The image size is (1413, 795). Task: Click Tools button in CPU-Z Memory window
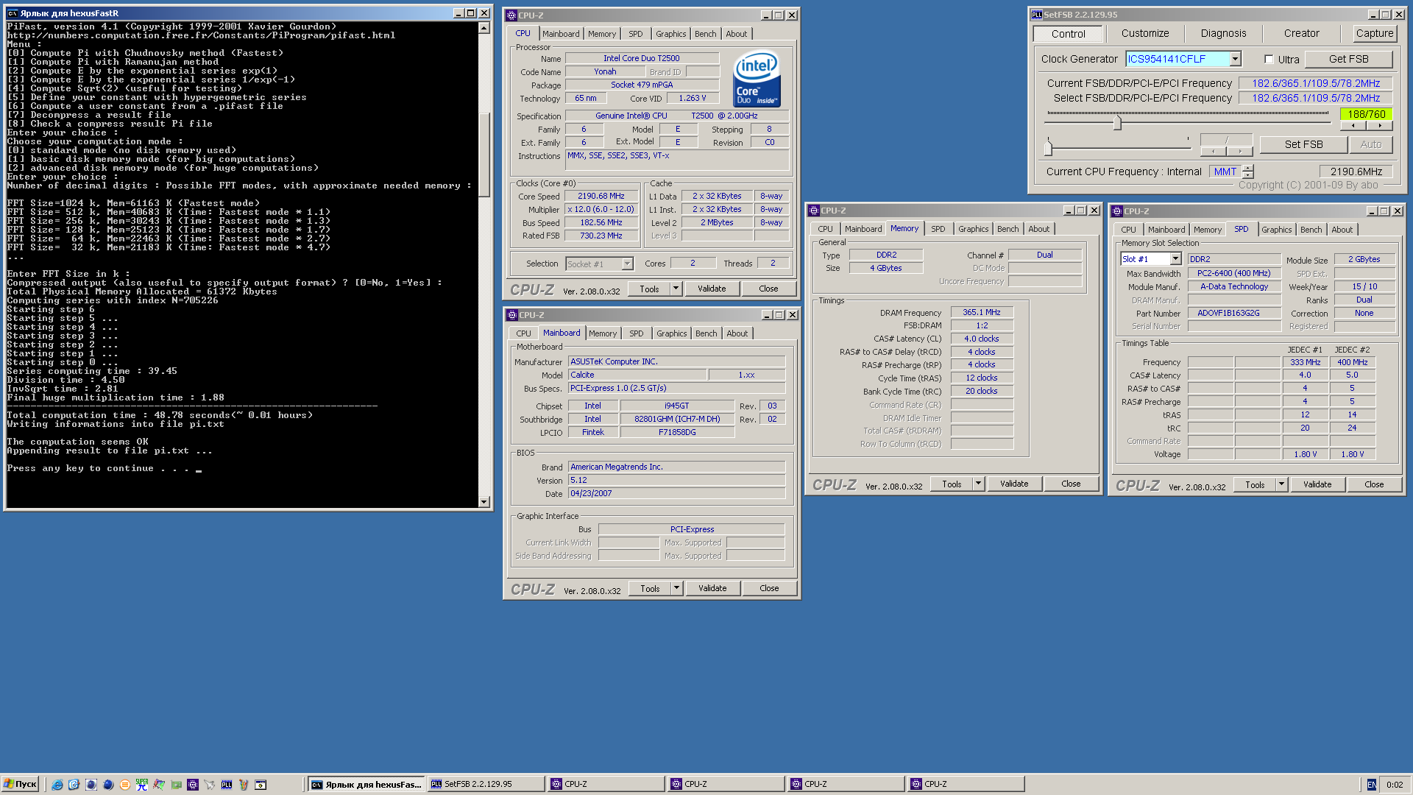(951, 484)
